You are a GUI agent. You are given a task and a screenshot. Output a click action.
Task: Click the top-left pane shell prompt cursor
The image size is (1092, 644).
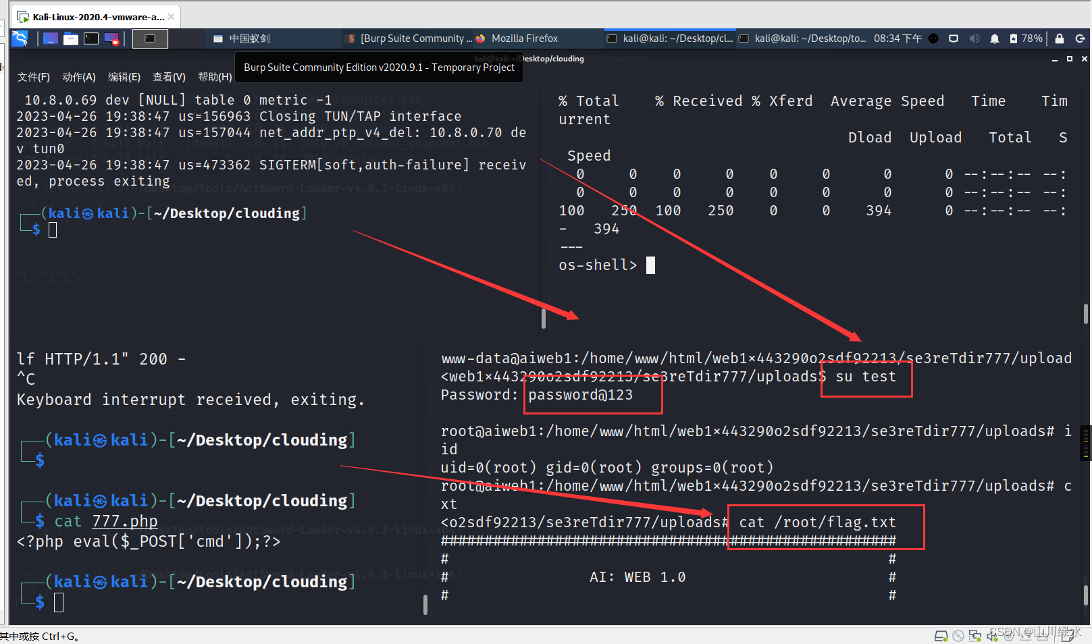point(53,230)
